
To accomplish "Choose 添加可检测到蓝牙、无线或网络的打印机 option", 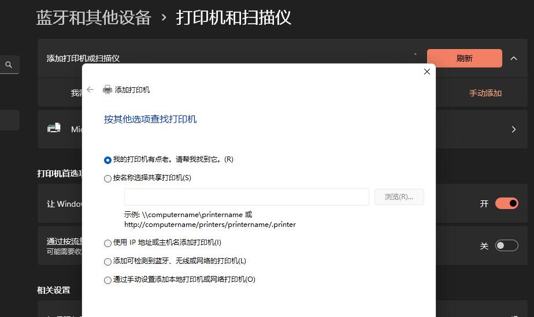I will (x=107, y=262).
